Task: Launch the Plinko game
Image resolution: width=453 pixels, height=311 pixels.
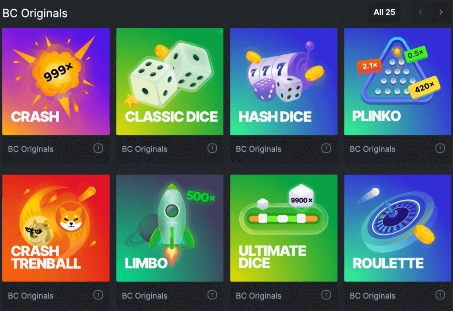Action: coord(398,81)
